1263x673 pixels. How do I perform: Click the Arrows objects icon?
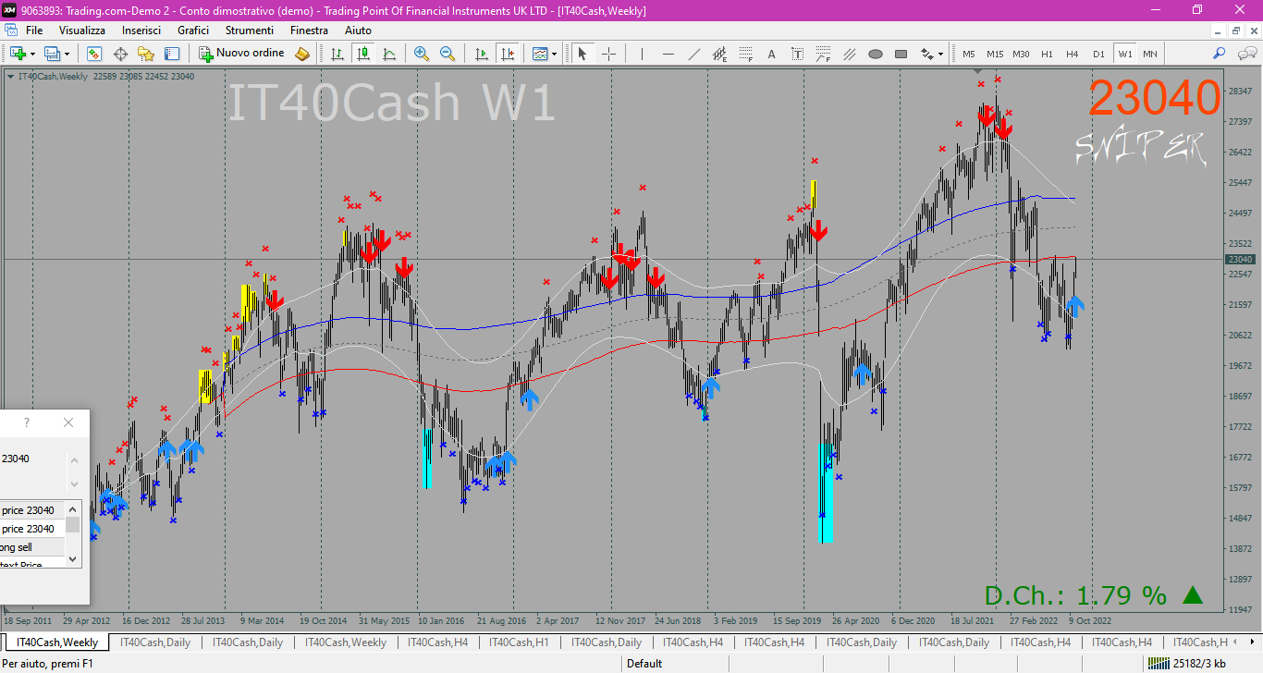click(x=926, y=54)
